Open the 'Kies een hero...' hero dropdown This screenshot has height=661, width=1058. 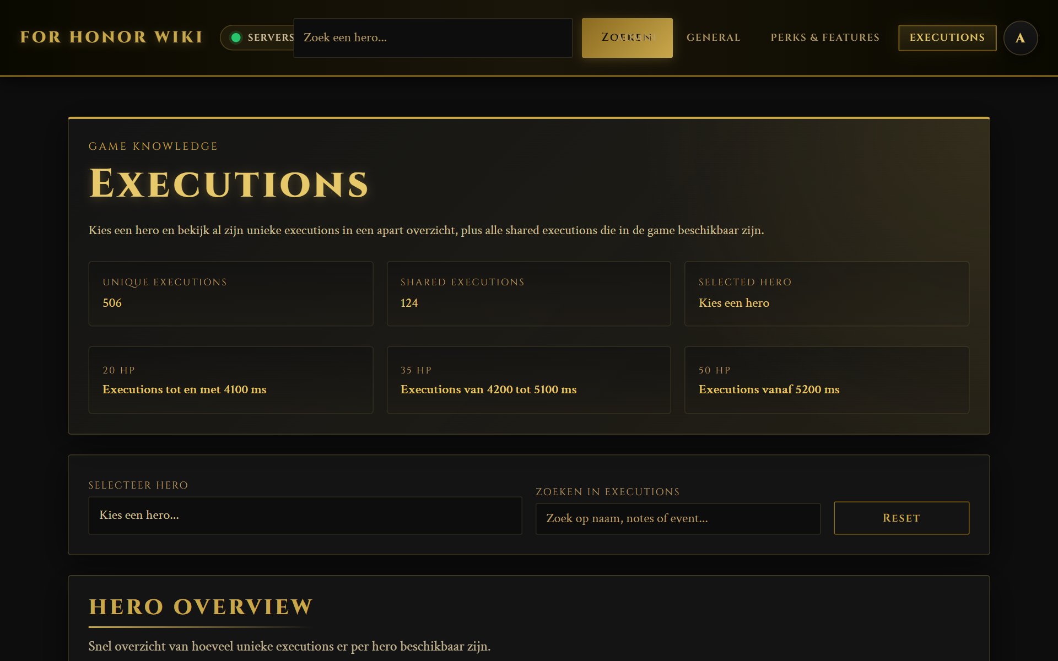point(305,515)
